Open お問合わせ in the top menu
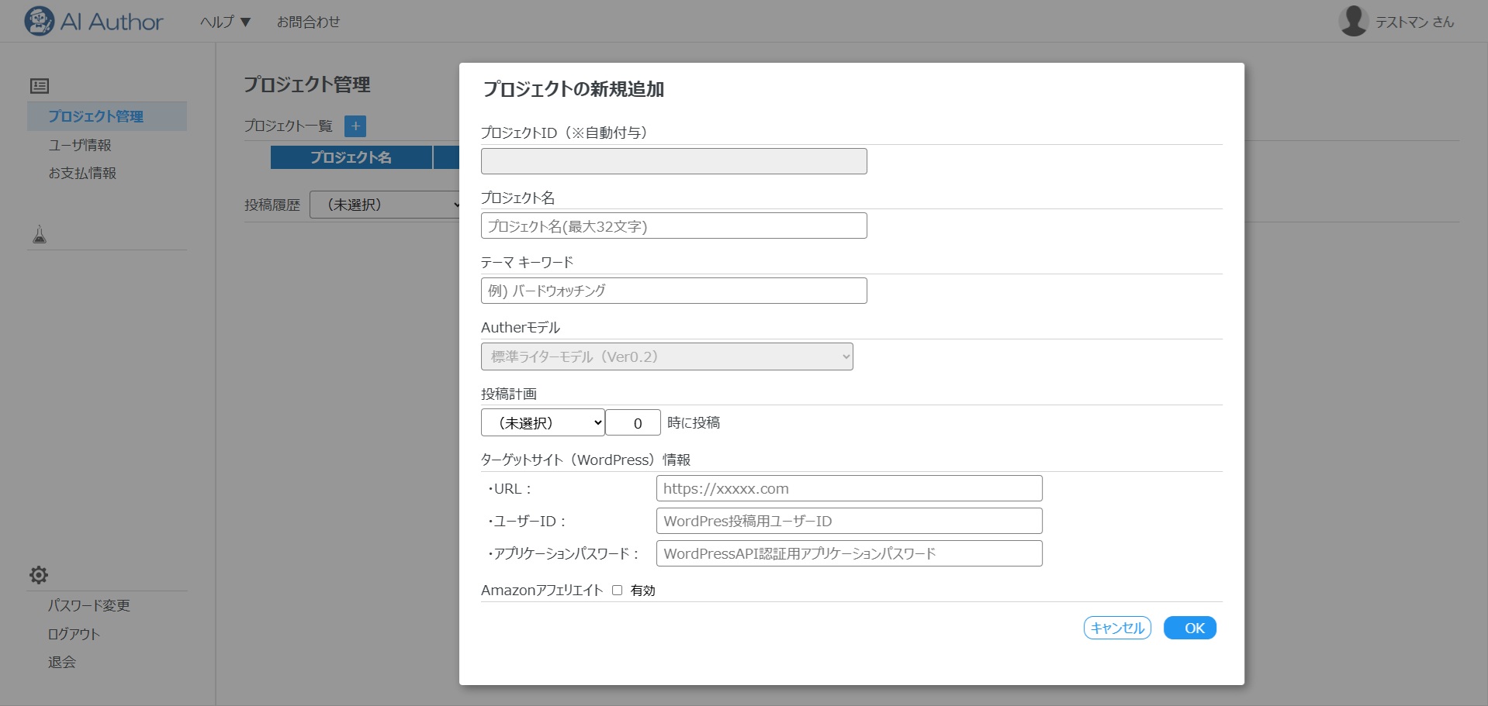1488x706 pixels. pos(308,22)
